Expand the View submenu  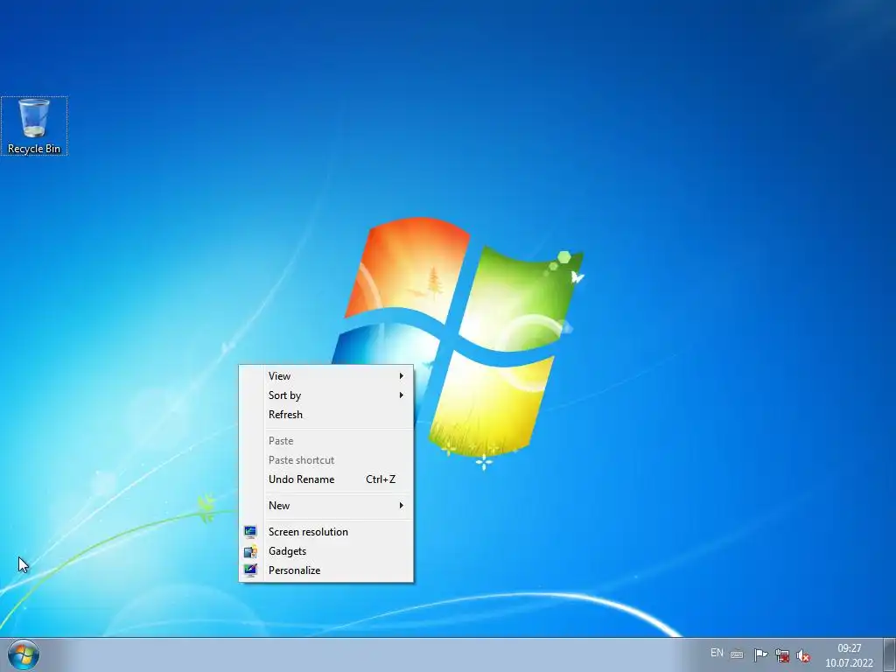coord(325,376)
